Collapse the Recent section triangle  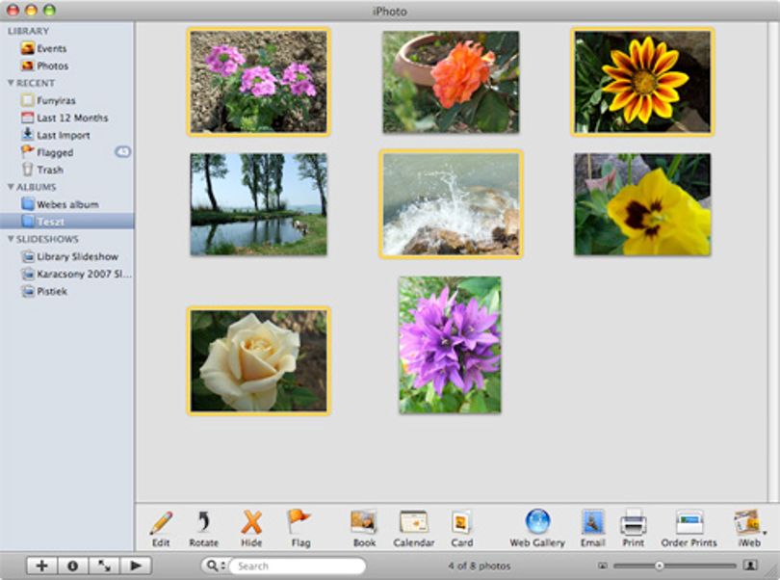[x=11, y=83]
